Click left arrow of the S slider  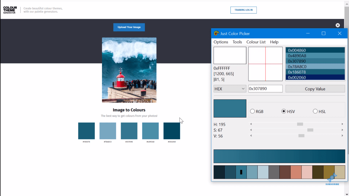[251, 130]
